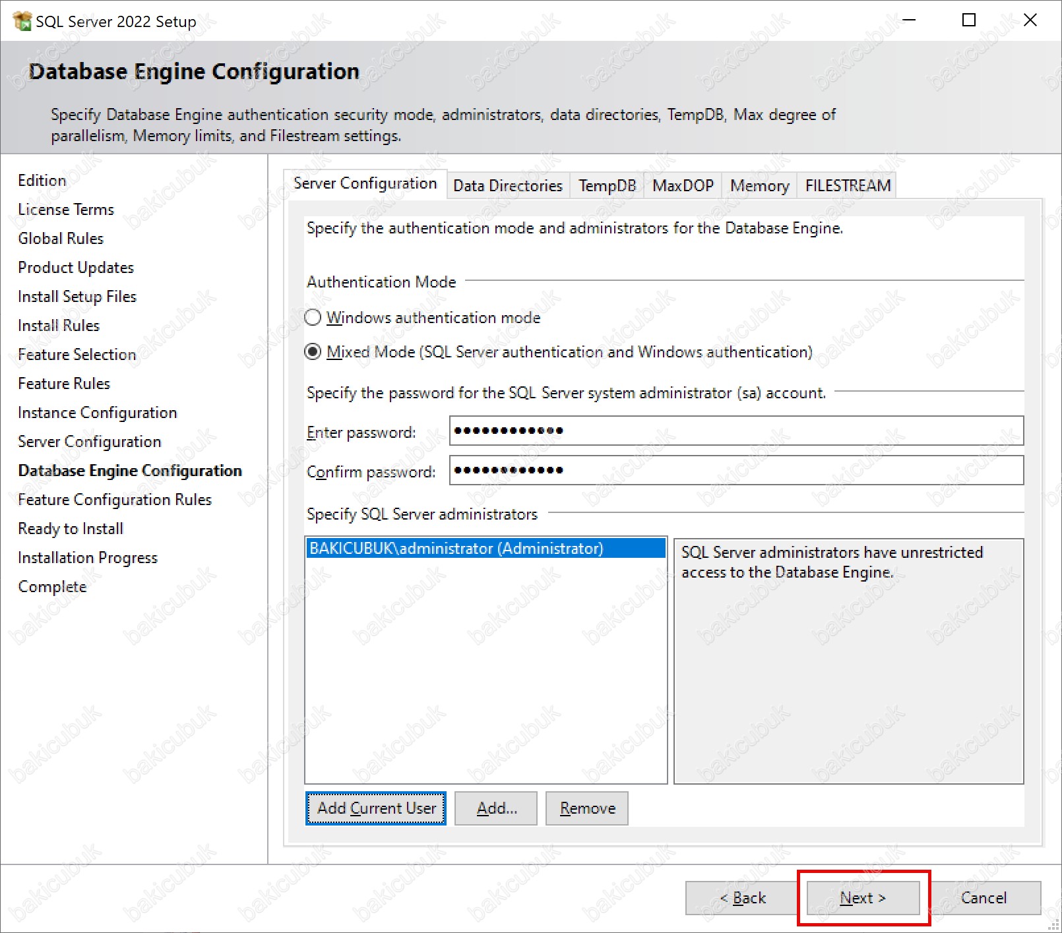Open the Server Configuration tab
The height and width of the screenshot is (933, 1062).
tap(365, 183)
